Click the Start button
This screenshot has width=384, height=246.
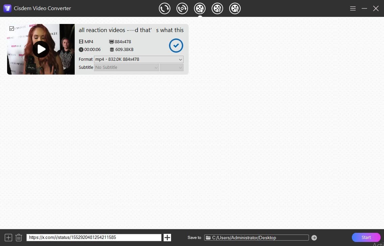pos(366,238)
